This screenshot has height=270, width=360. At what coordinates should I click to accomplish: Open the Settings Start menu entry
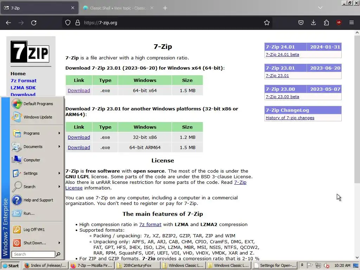click(x=37, y=173)
